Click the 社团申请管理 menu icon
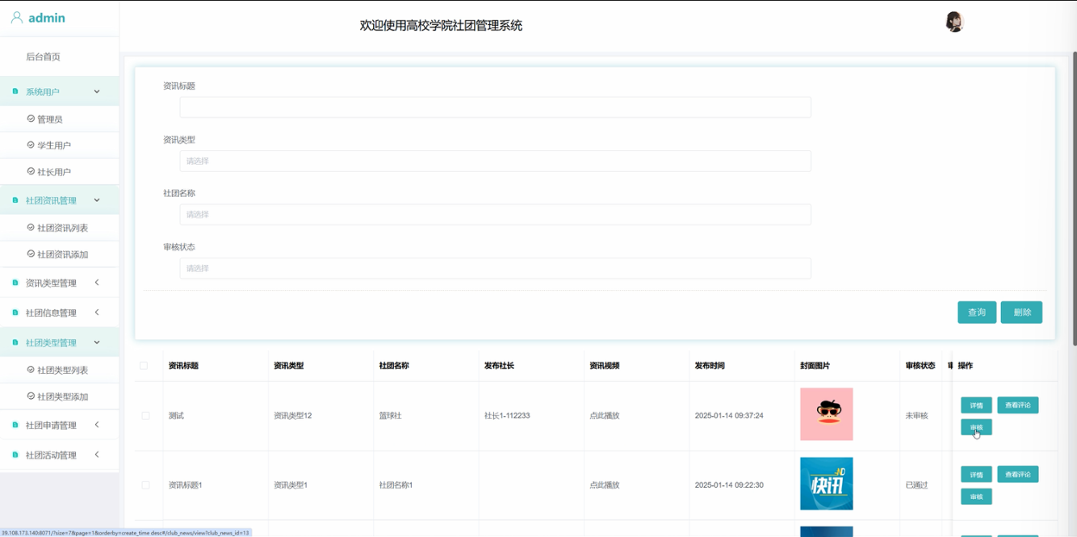 (x=15, y=425)
